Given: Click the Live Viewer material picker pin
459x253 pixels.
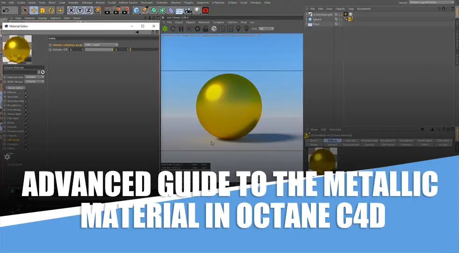Looking at the screenshot, I should coord(247,29).
